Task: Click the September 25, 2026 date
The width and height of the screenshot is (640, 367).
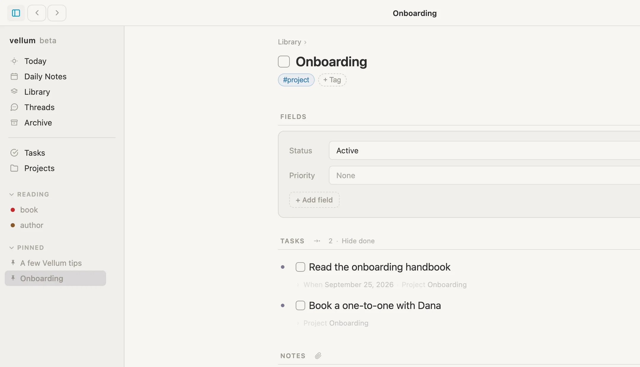Action: pos(359,285)
